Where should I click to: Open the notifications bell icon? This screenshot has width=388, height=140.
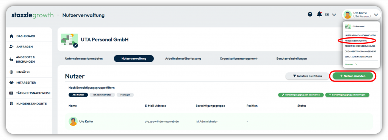tap(319, 15)
